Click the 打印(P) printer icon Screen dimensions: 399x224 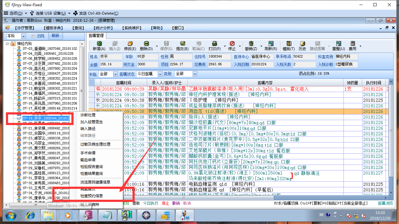tap(214, 44)
